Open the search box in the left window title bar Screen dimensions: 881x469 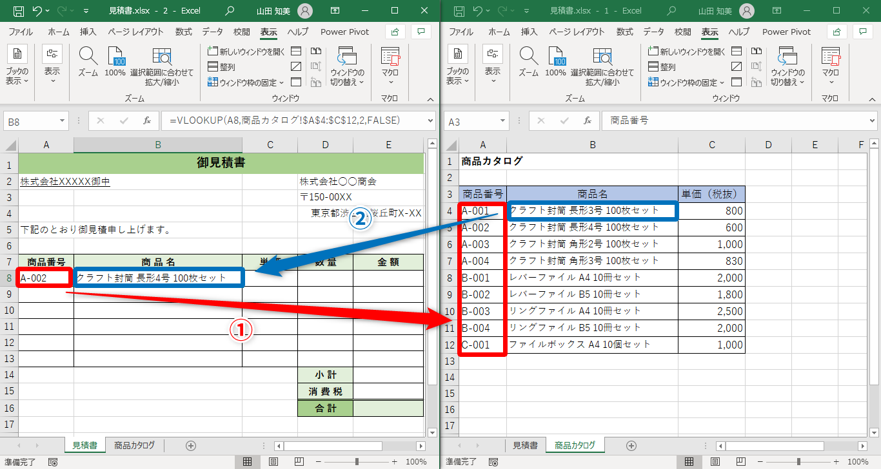(x=230, y=11)
